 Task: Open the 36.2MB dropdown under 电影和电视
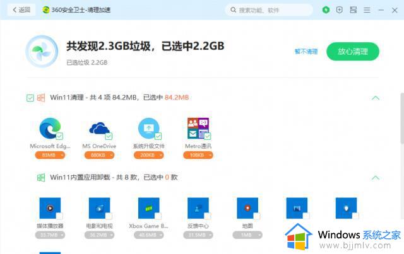(100, 235)
